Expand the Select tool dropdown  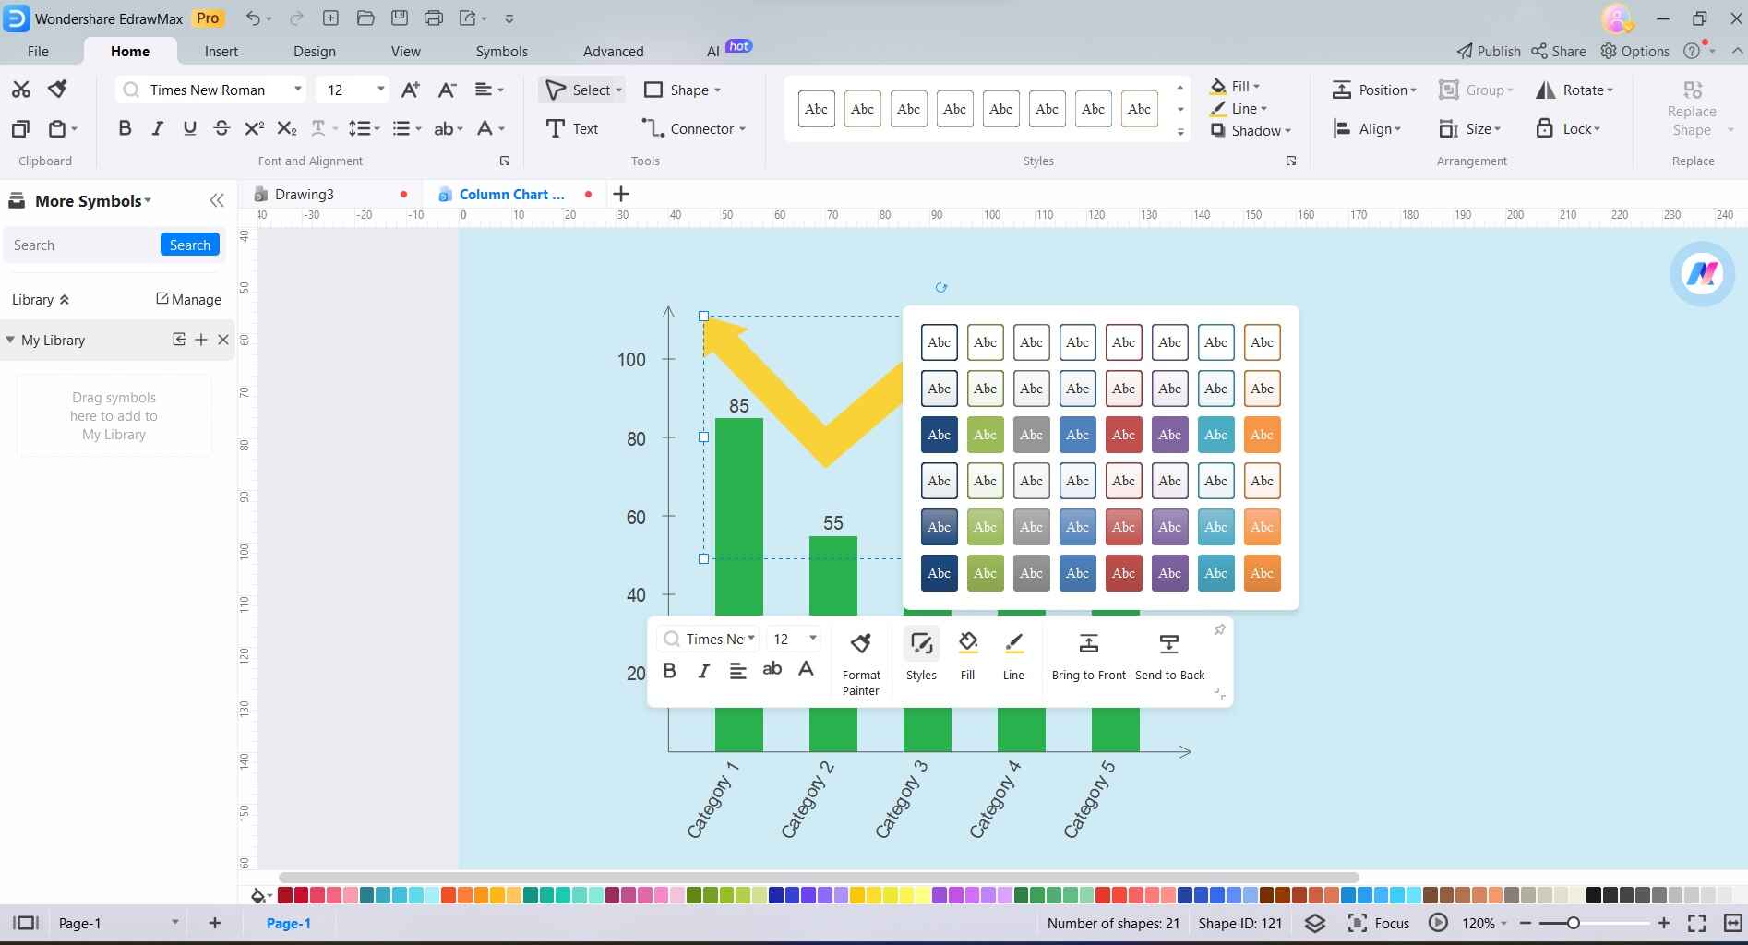tap(618, 90)
